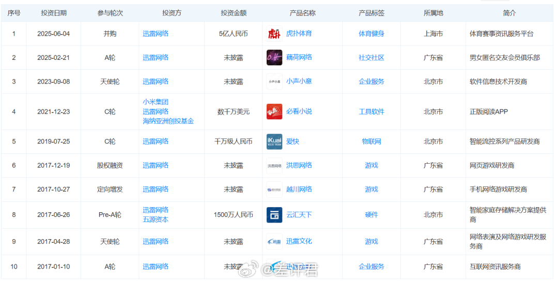Open 迅雷网络 investor link in 2017-06-26 row
Viewport: 558px width, 283px height.
pyautogui.click(x=156, y=210)
